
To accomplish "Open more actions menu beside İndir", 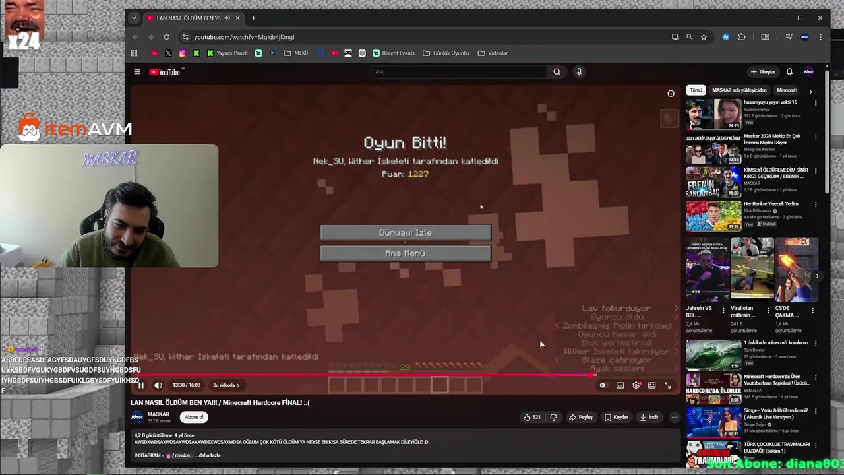I will [x=674, y=417].
